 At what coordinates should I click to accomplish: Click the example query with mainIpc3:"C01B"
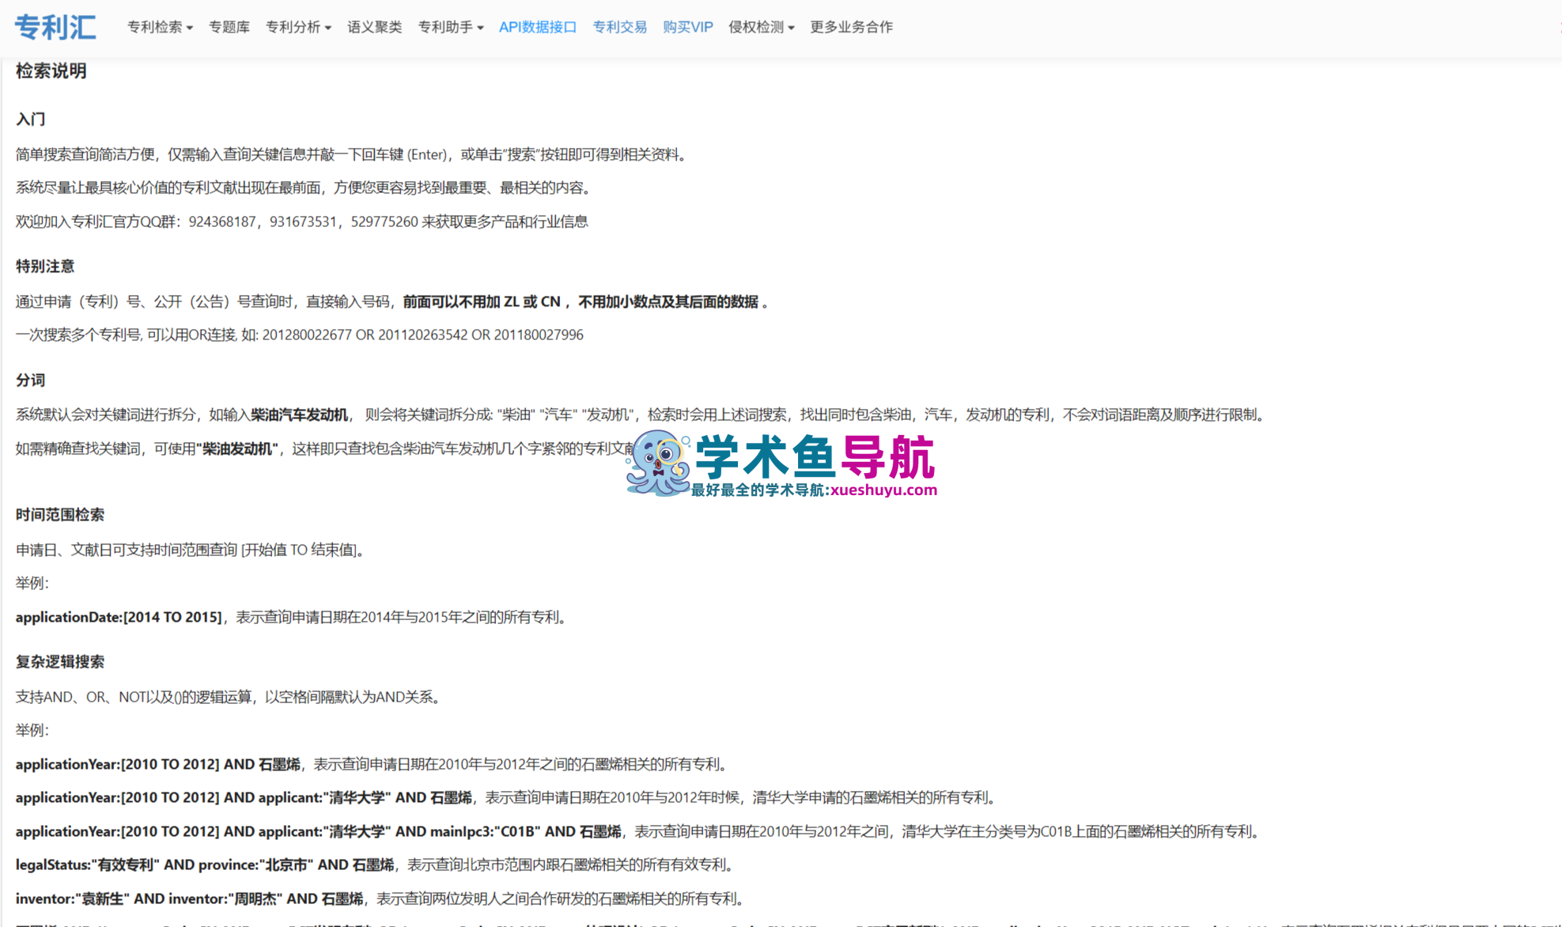coord(318,832)
